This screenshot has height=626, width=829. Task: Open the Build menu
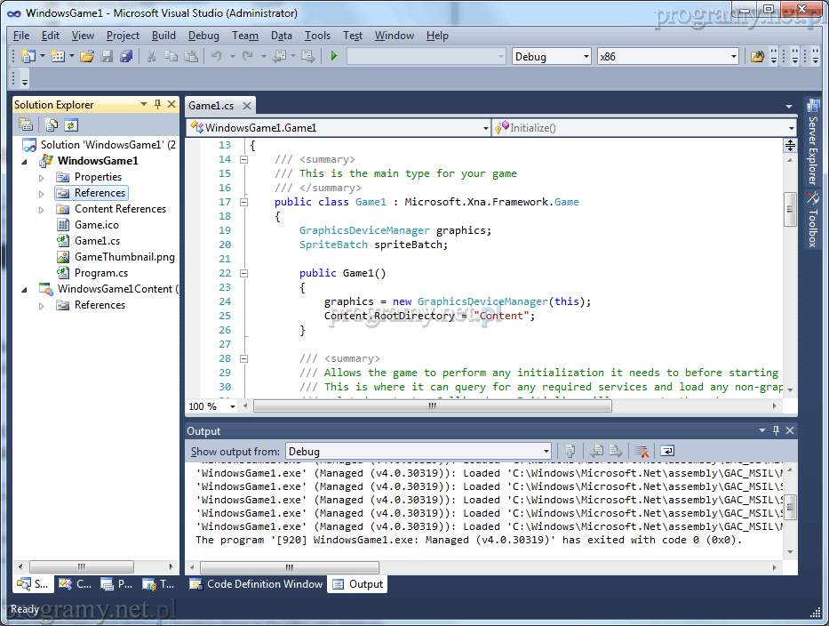click(x=163, y=36)
